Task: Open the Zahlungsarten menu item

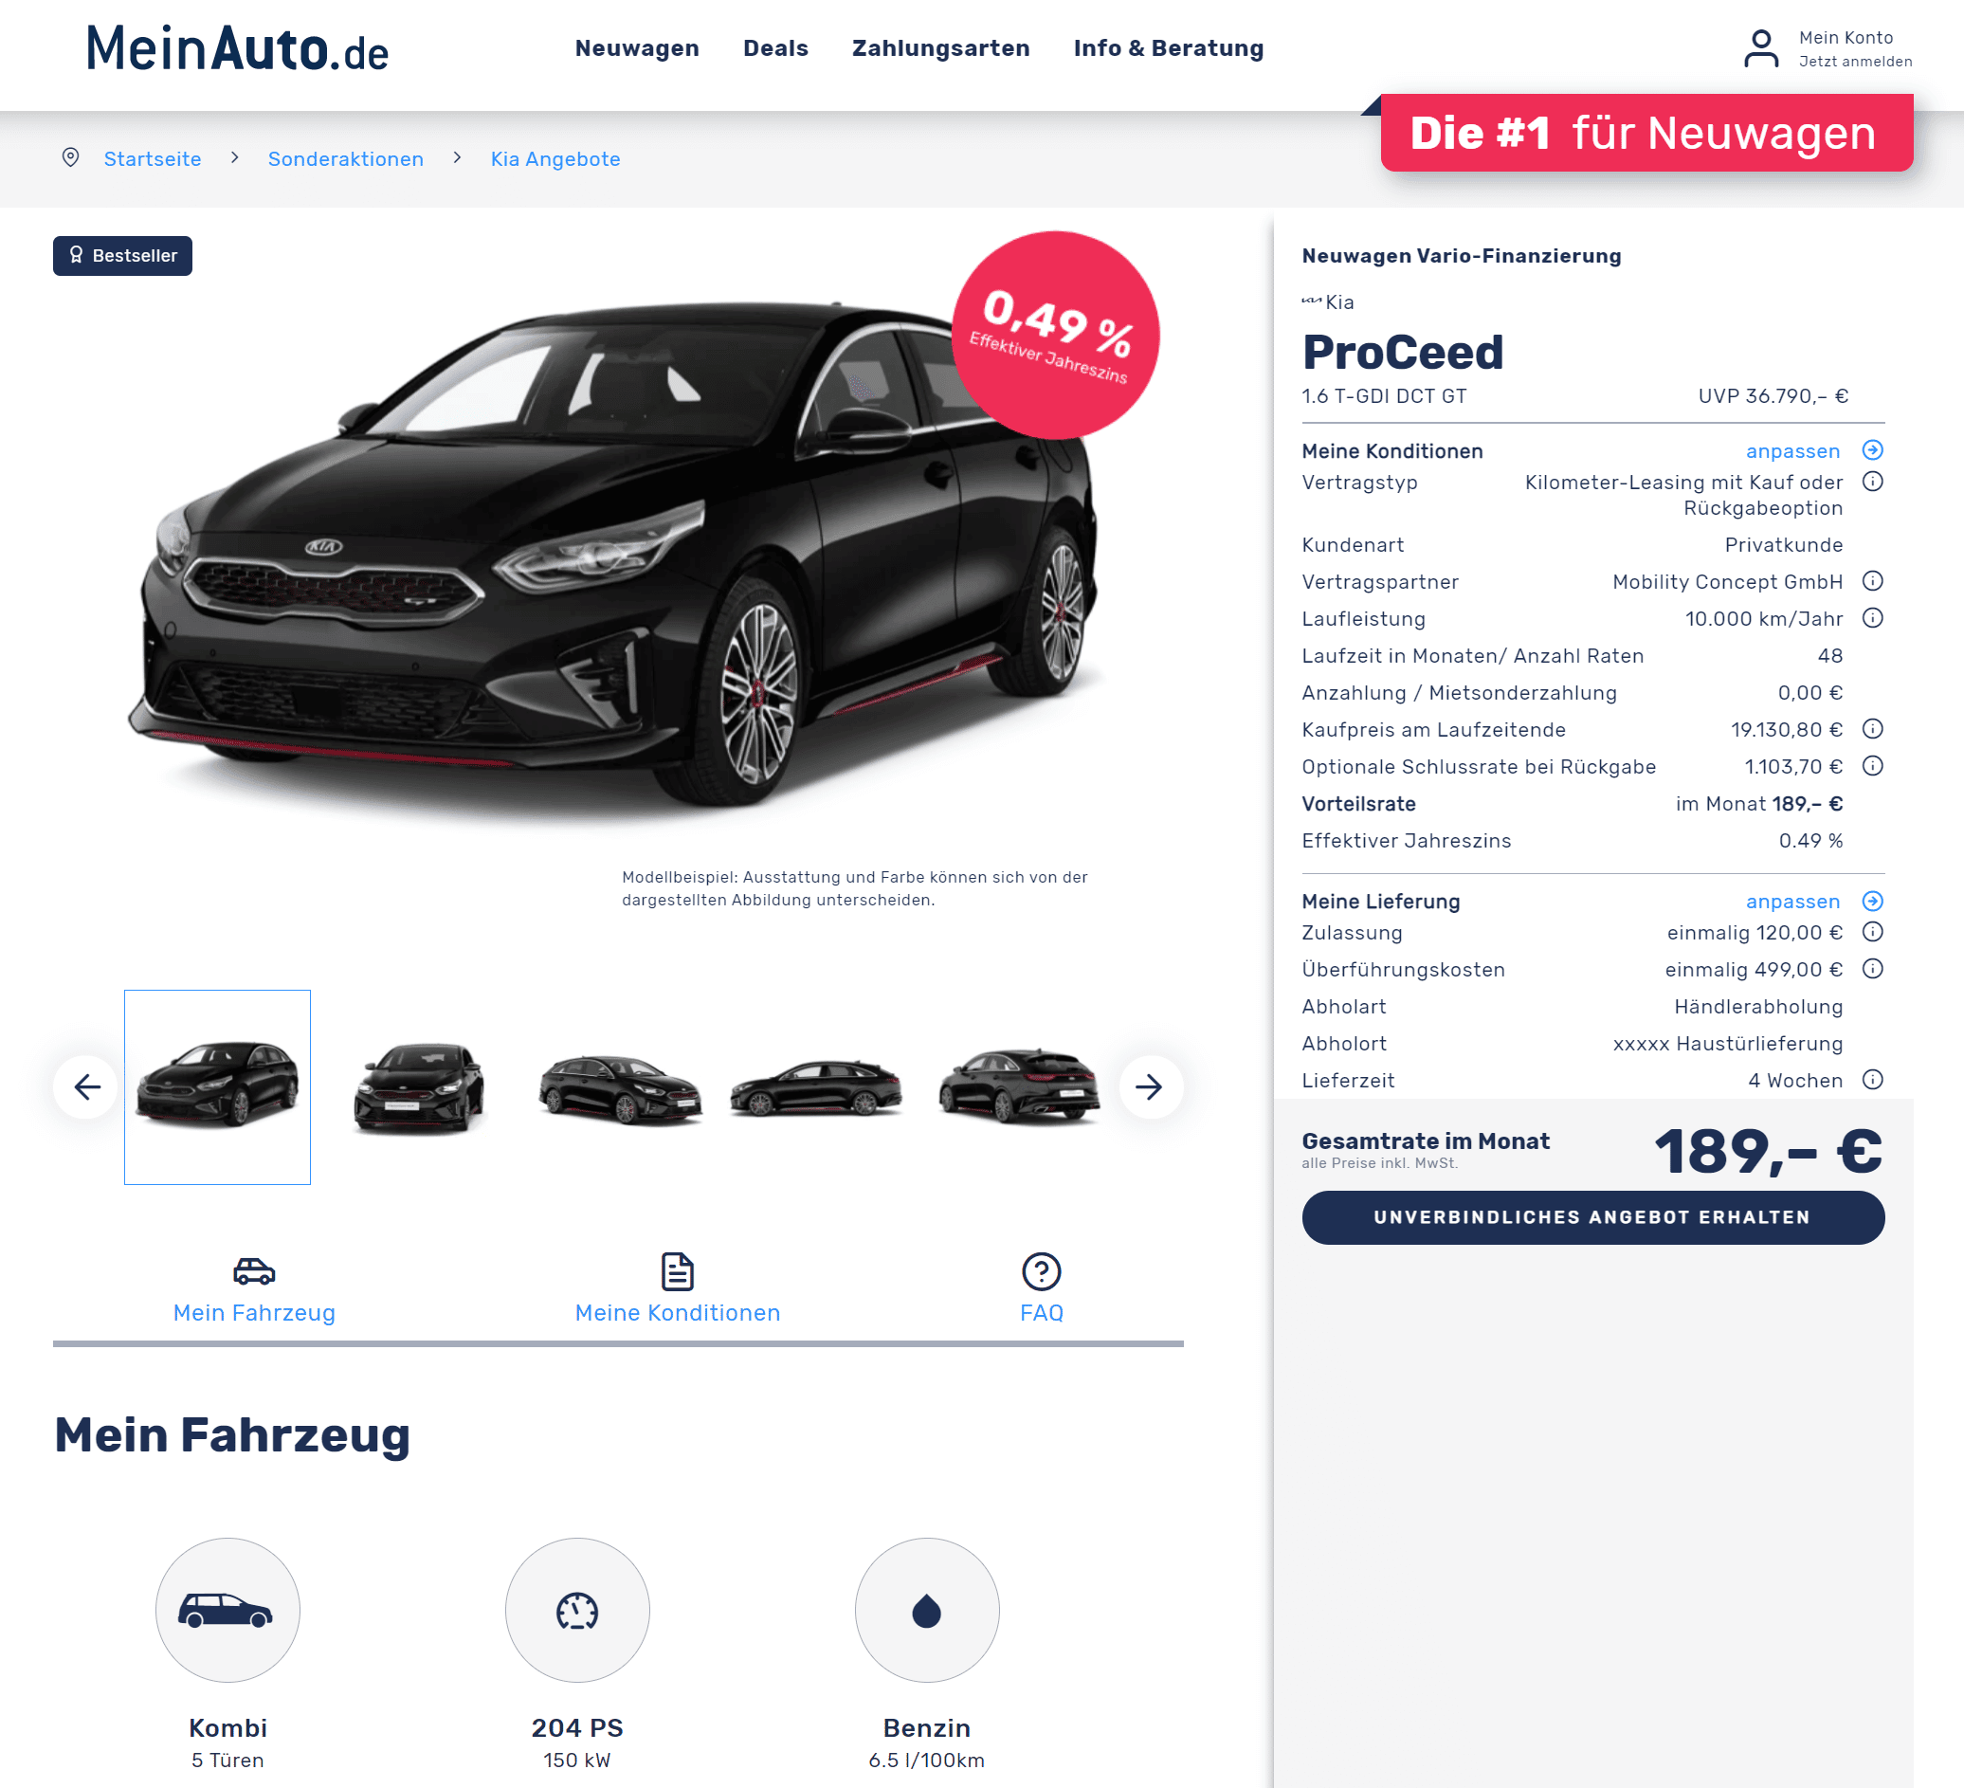Action: [x=940, y=47]
